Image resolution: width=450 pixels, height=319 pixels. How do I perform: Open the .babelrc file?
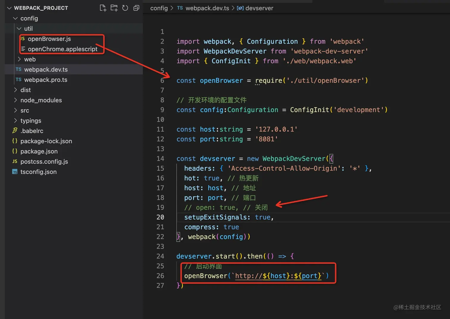coord(32,131)
